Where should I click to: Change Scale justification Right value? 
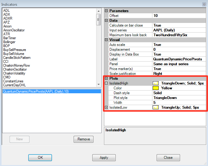tap(179, 74)
